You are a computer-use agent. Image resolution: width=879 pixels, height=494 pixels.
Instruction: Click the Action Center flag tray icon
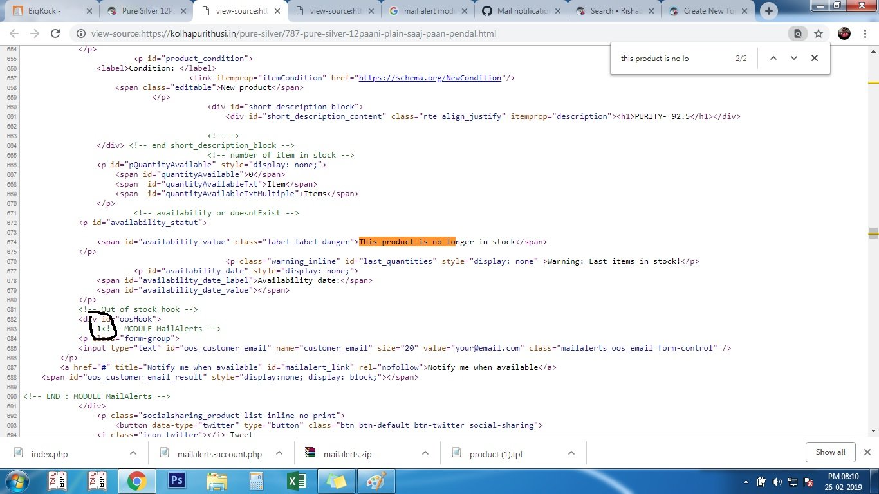point(808,482)
